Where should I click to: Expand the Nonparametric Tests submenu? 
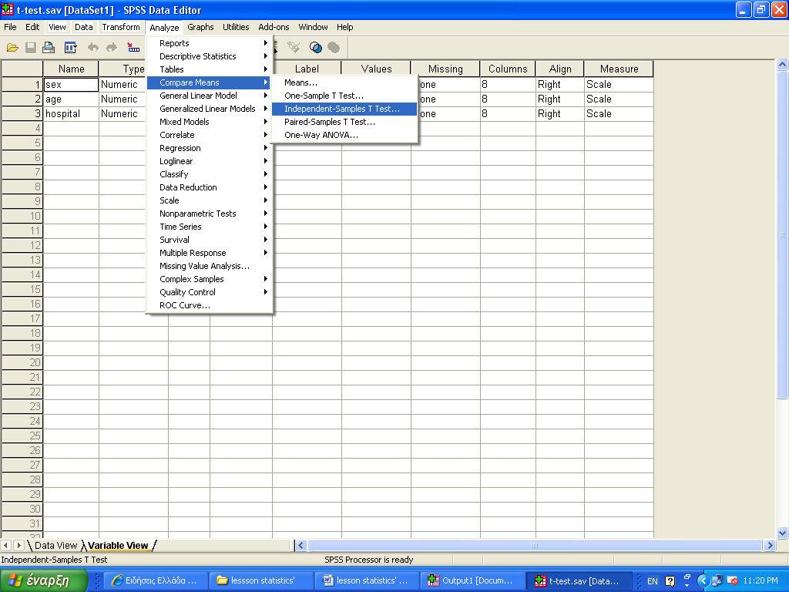[210, 214]
